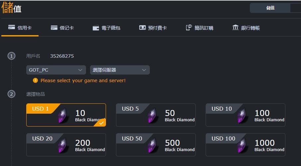This screenshot has width=301, height=166.
Task: Click the step 2 circle marker
Action: click(11, 94)
